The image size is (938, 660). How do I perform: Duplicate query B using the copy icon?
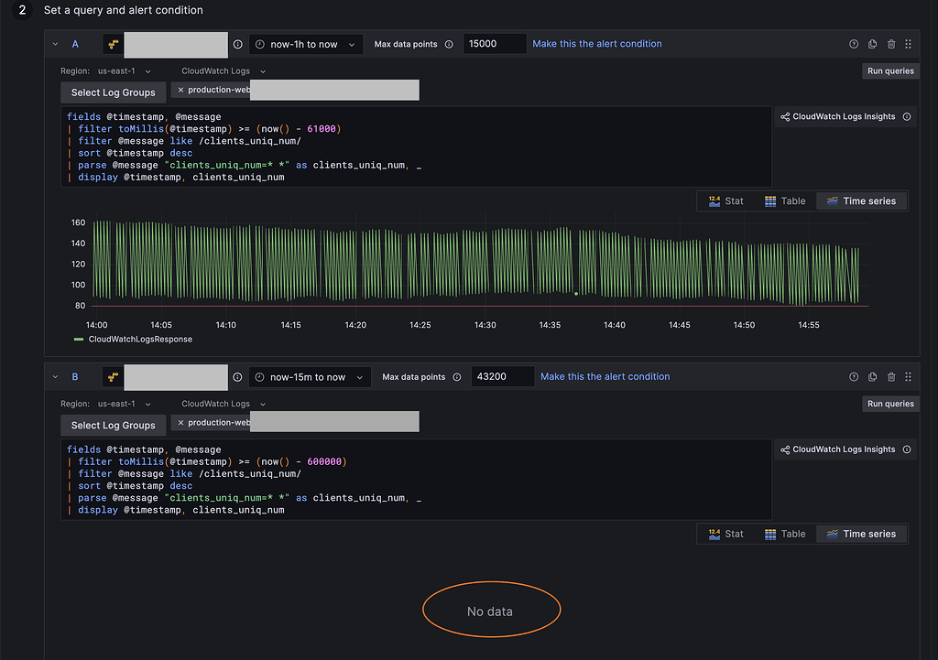(873, 377)
